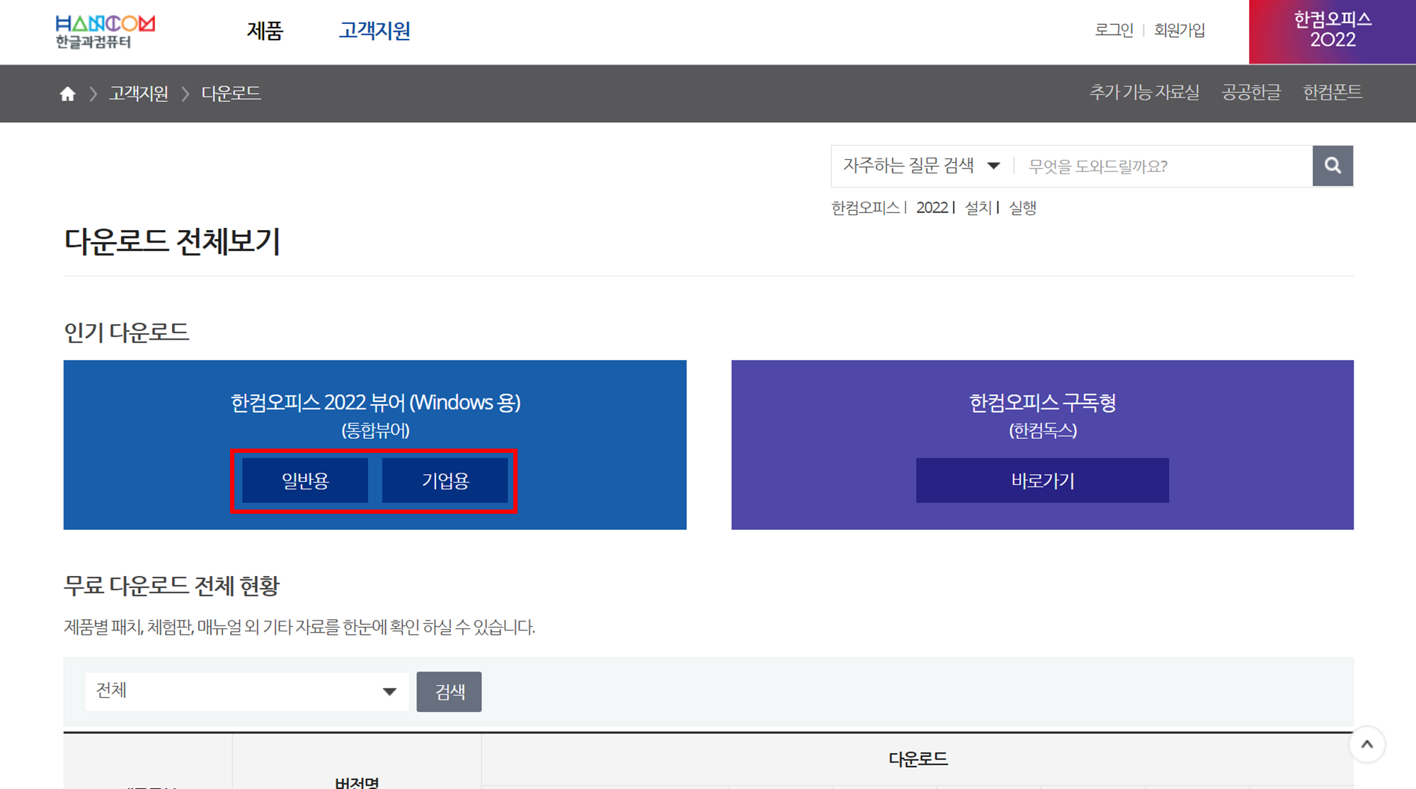Click the 설치 keyword link
The height and width of the screenshot is (789, 1416).
tap(978, 207)
